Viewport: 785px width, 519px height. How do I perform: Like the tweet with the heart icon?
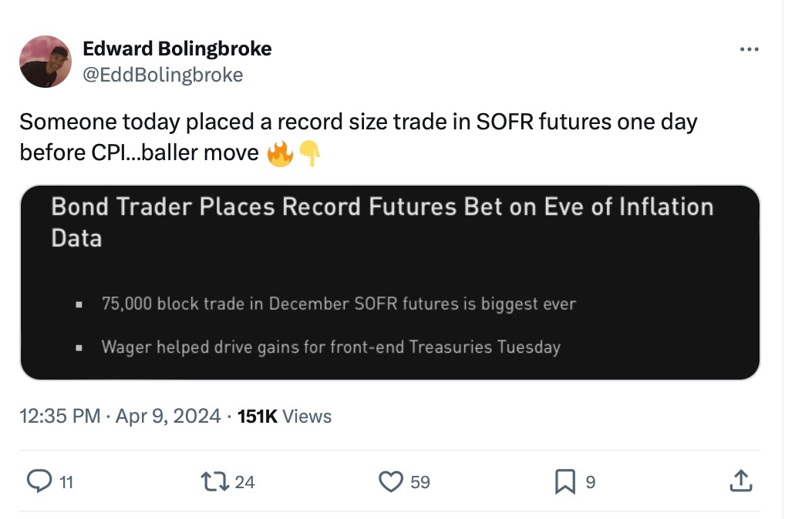click(390, 481)
